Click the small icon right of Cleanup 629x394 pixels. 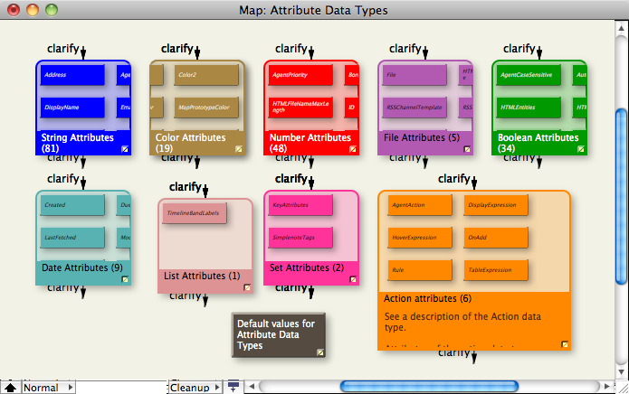point(233,387)
